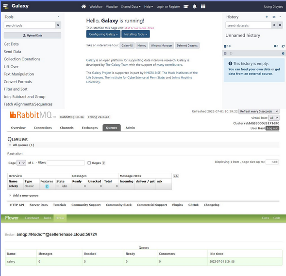The width and height of the screenshot is (286, 276).
Task: Open the Workflow menu
Action: (96, 7)
